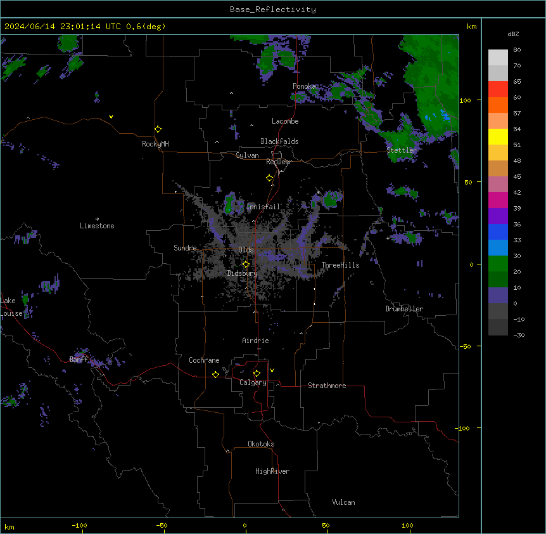Click the 50 tick label on right axis

click(x=468, y=182)
